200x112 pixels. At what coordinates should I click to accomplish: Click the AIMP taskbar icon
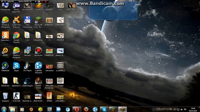click(31, 109)
